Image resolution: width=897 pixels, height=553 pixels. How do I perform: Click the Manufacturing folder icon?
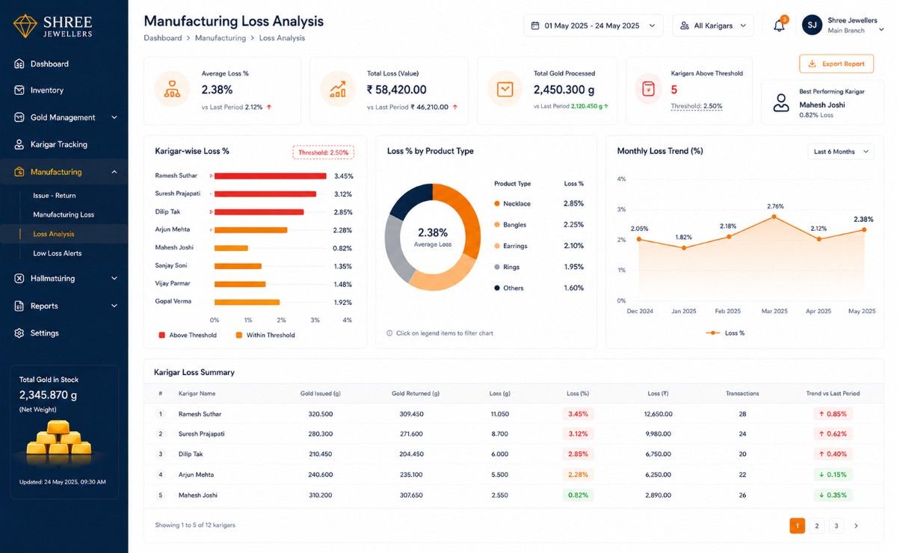(x=19, y=172)
